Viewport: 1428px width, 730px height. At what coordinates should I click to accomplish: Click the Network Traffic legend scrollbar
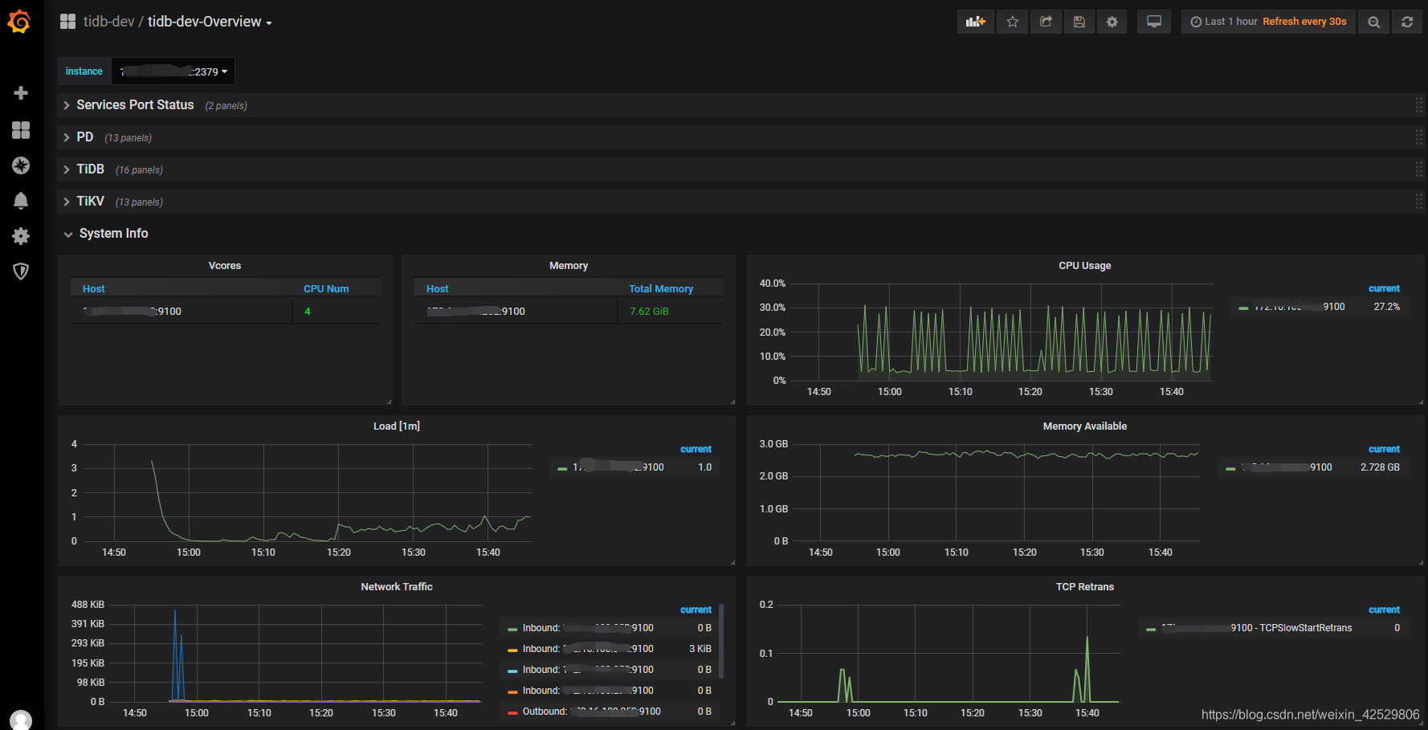(x=721, y=641)
